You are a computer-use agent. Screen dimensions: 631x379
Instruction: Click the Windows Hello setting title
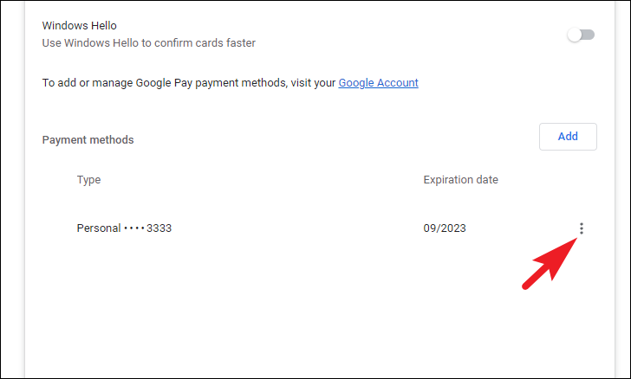(x=81, y=27)
